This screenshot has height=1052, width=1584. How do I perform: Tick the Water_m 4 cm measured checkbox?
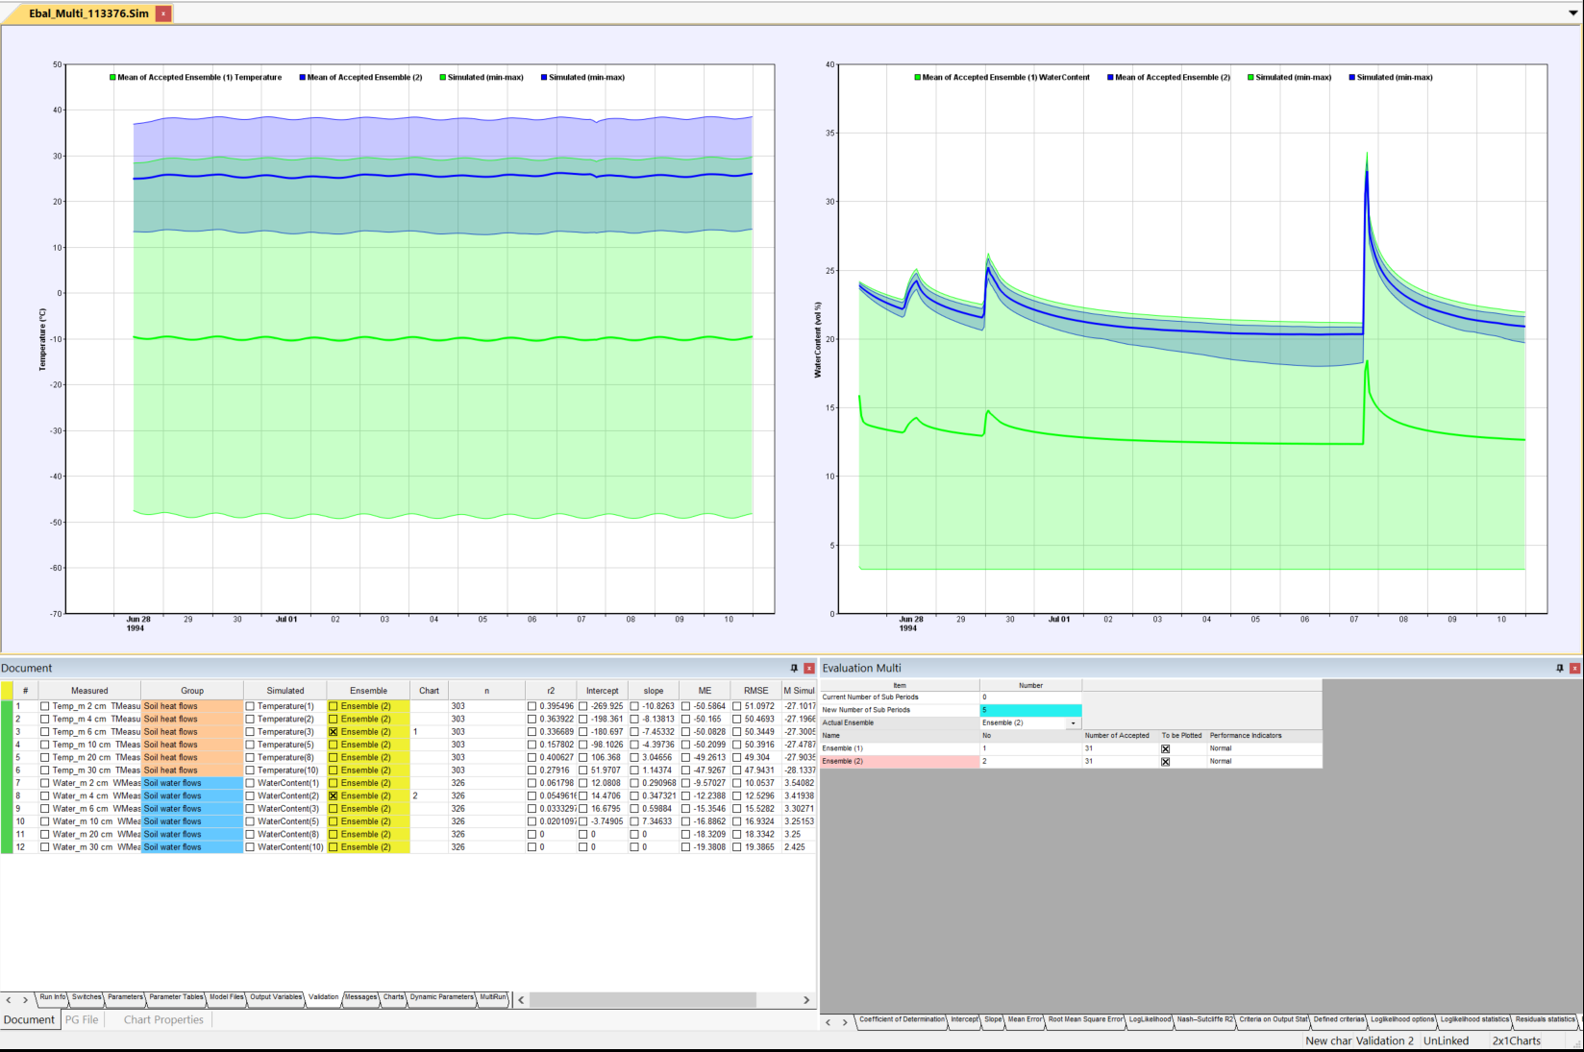[x=45, y=795]
